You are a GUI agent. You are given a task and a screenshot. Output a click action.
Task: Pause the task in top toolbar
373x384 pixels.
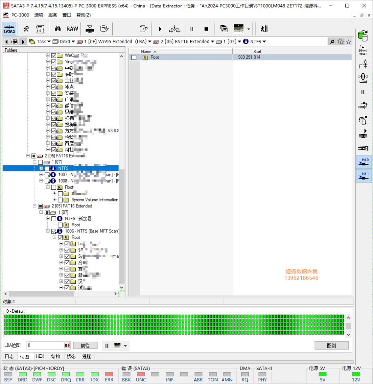coord(192,29)
